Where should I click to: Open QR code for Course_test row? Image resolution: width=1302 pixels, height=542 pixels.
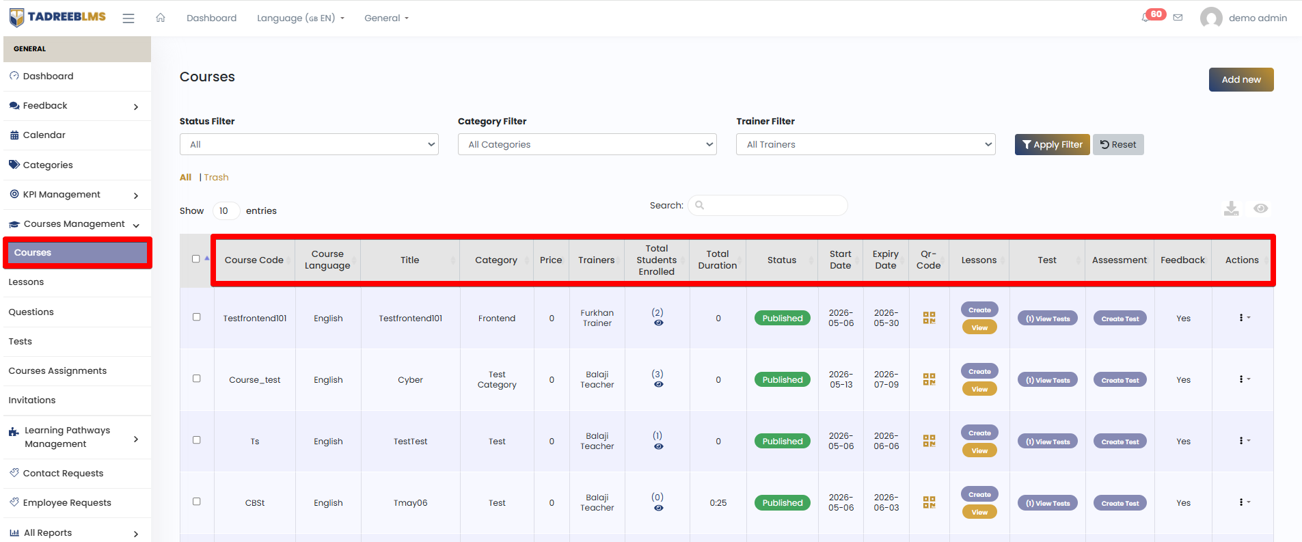click(x=929, y=379)
